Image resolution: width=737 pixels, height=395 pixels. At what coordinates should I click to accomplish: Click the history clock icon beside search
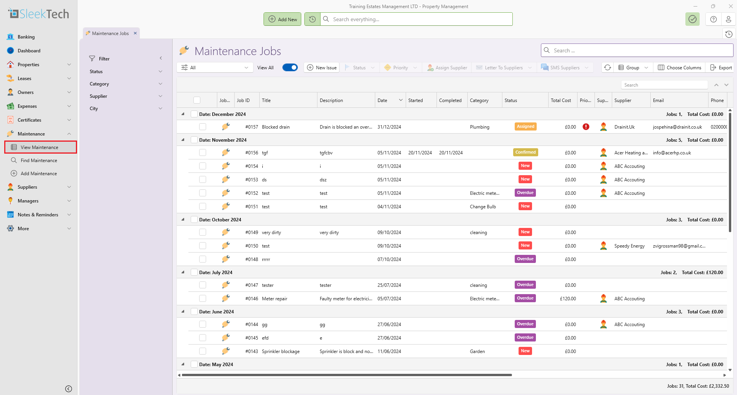pyautogui.click(x=312, y=19)
